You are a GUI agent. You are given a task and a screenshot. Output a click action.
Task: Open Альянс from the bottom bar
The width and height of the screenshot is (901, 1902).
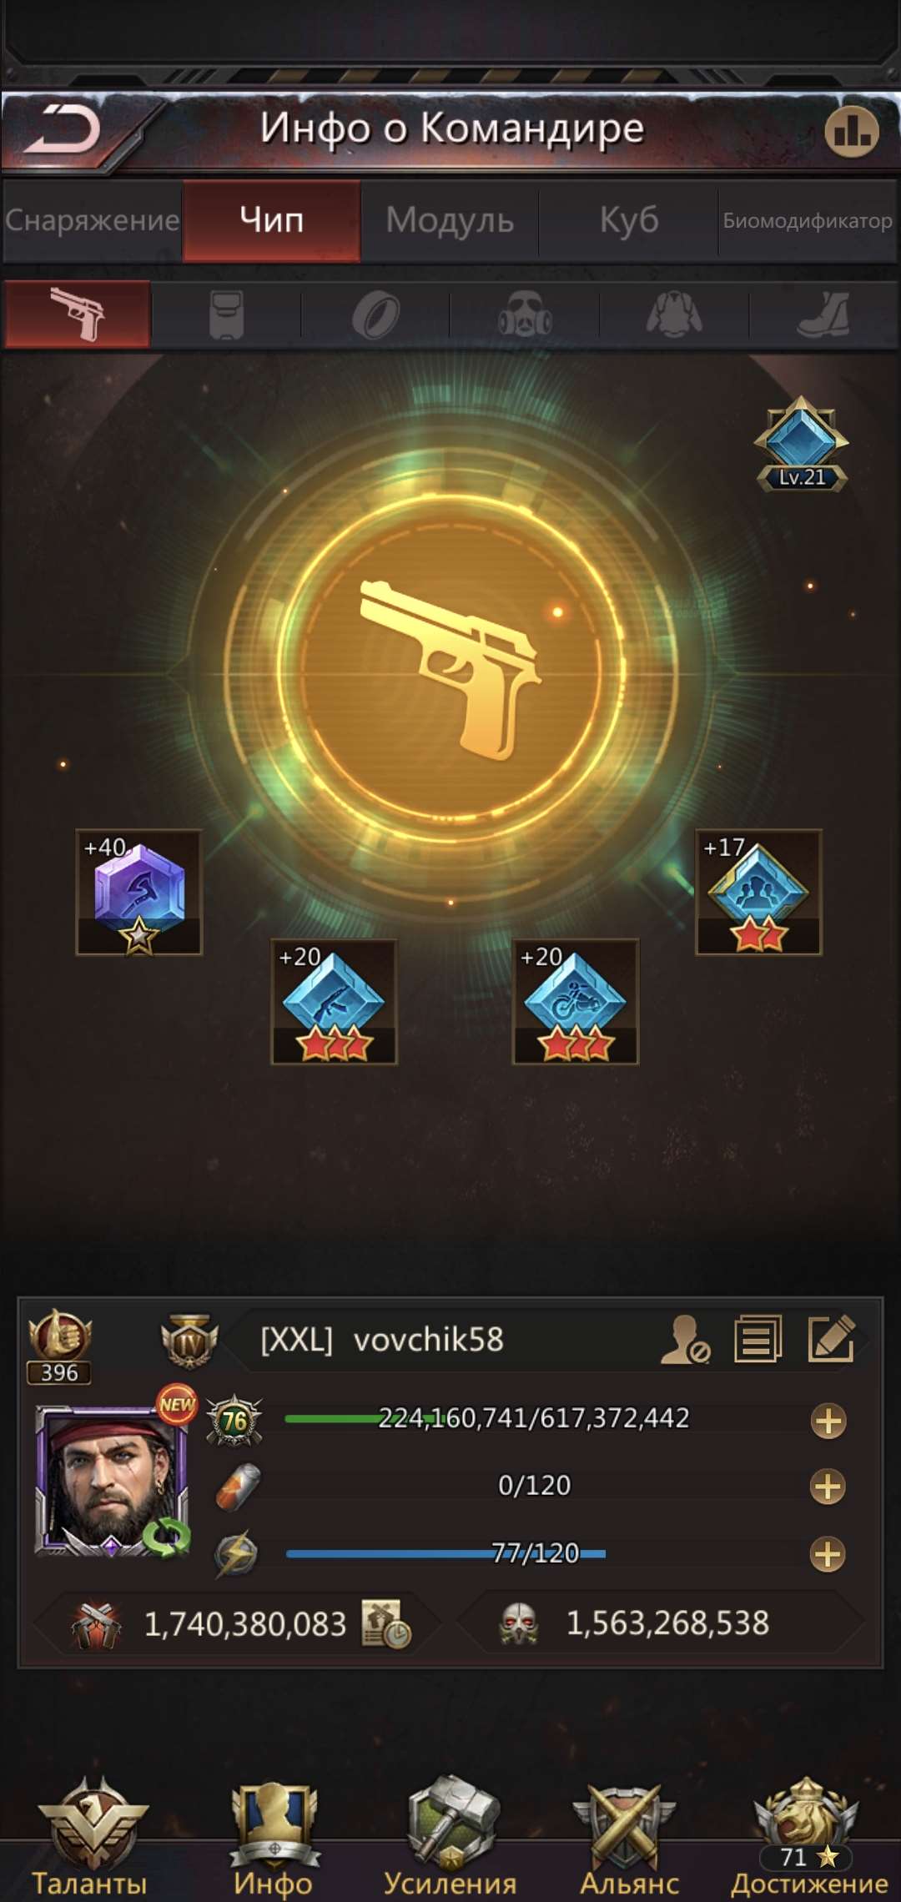tap(629, 1838)
